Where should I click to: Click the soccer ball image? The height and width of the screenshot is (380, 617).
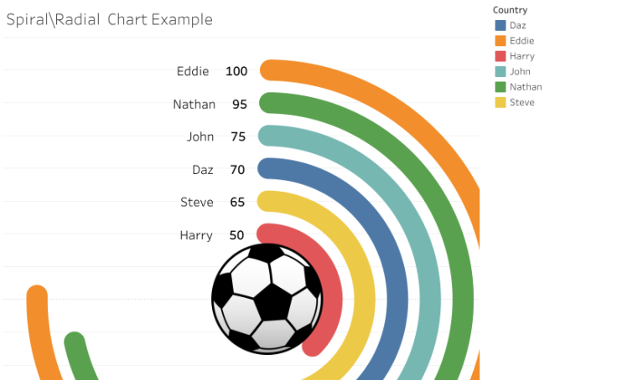point(267,297)
